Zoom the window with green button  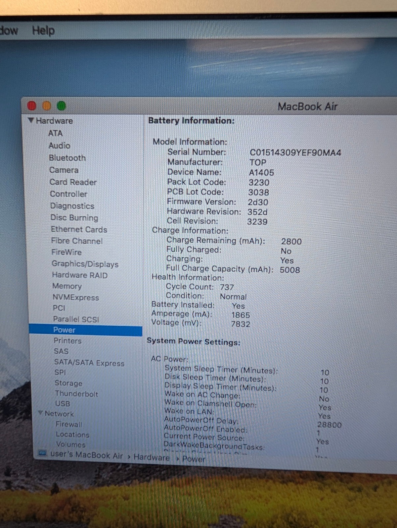62,106
